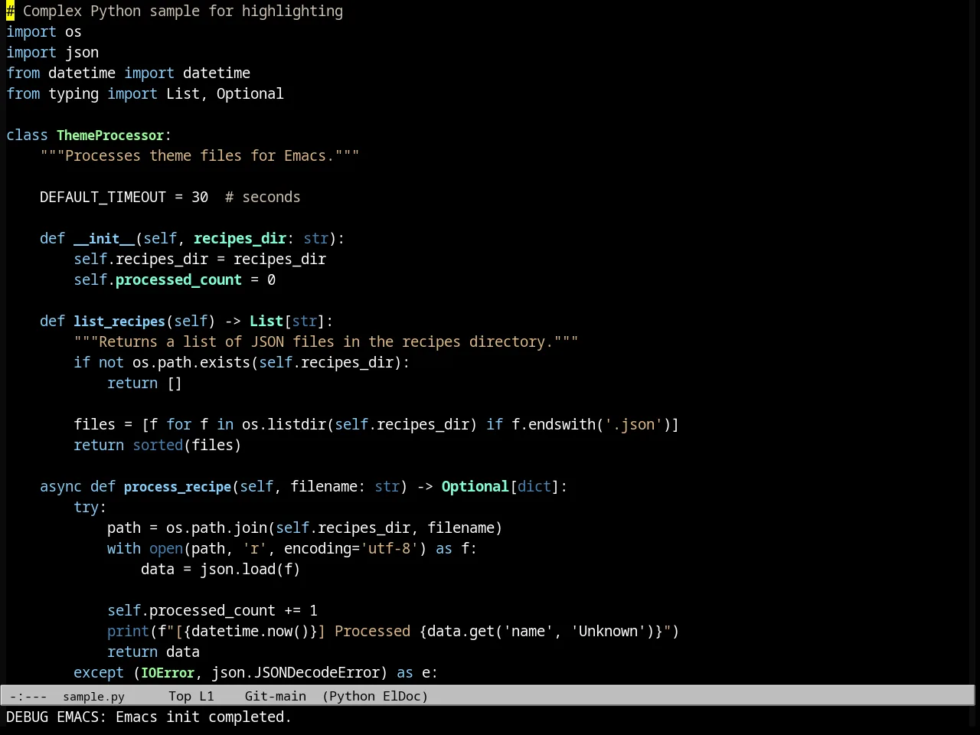Screen dimensions: 980x735
Task: Click the buffer name sample.py in mode line
Action: [x=93, y=696]
